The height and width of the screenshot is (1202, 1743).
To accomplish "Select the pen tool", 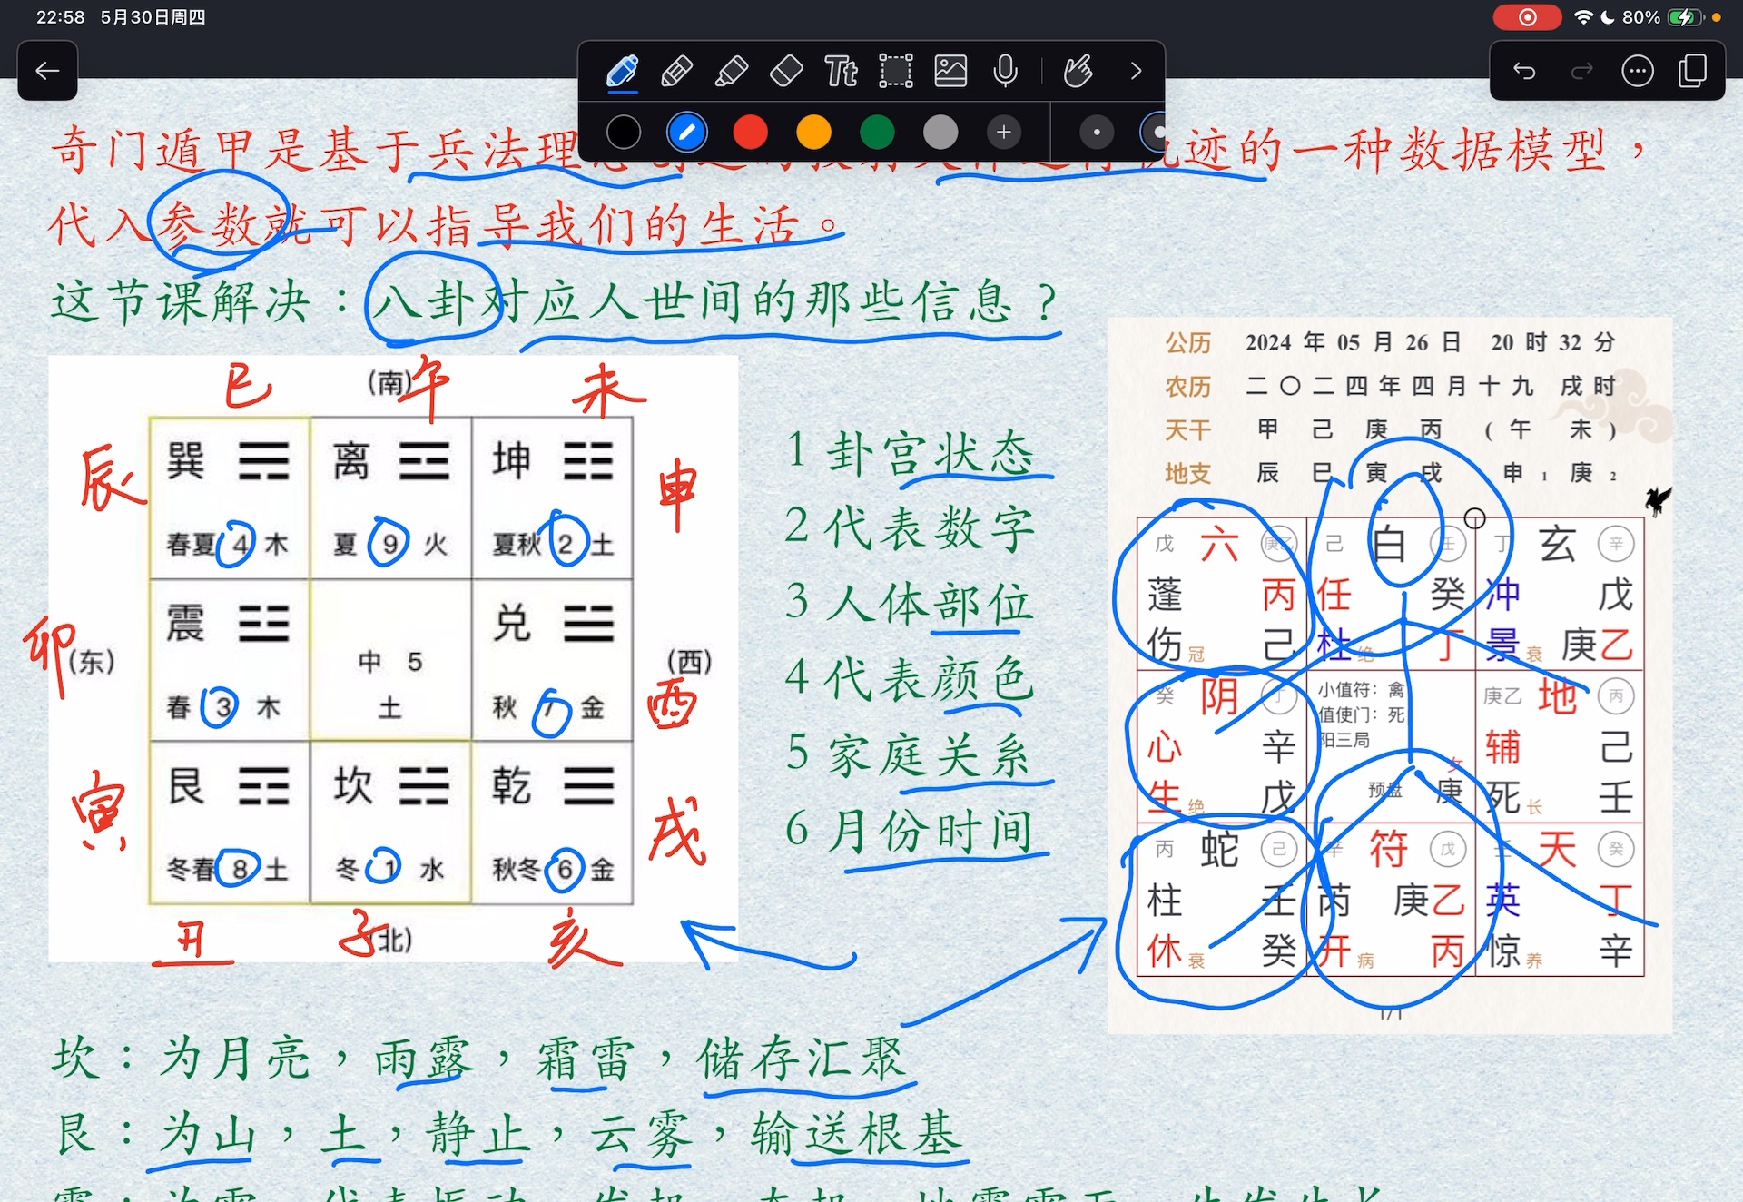I will point(623,71).
